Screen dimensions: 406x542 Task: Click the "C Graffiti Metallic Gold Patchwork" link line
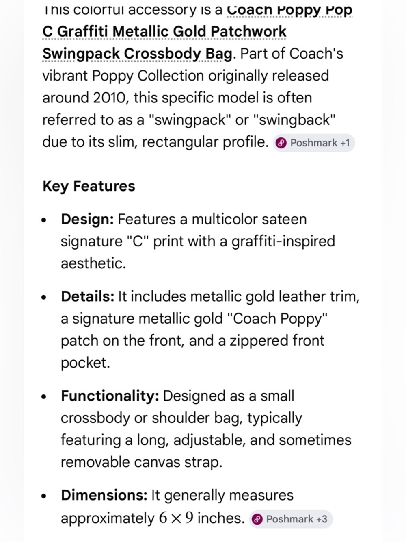click(164, 31)
